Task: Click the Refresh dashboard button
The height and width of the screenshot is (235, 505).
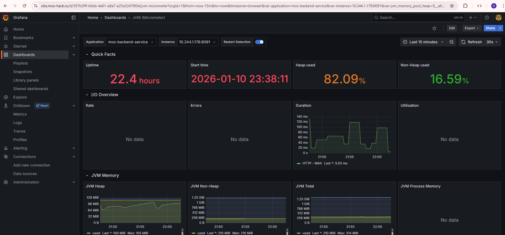Action: point(472,42)
